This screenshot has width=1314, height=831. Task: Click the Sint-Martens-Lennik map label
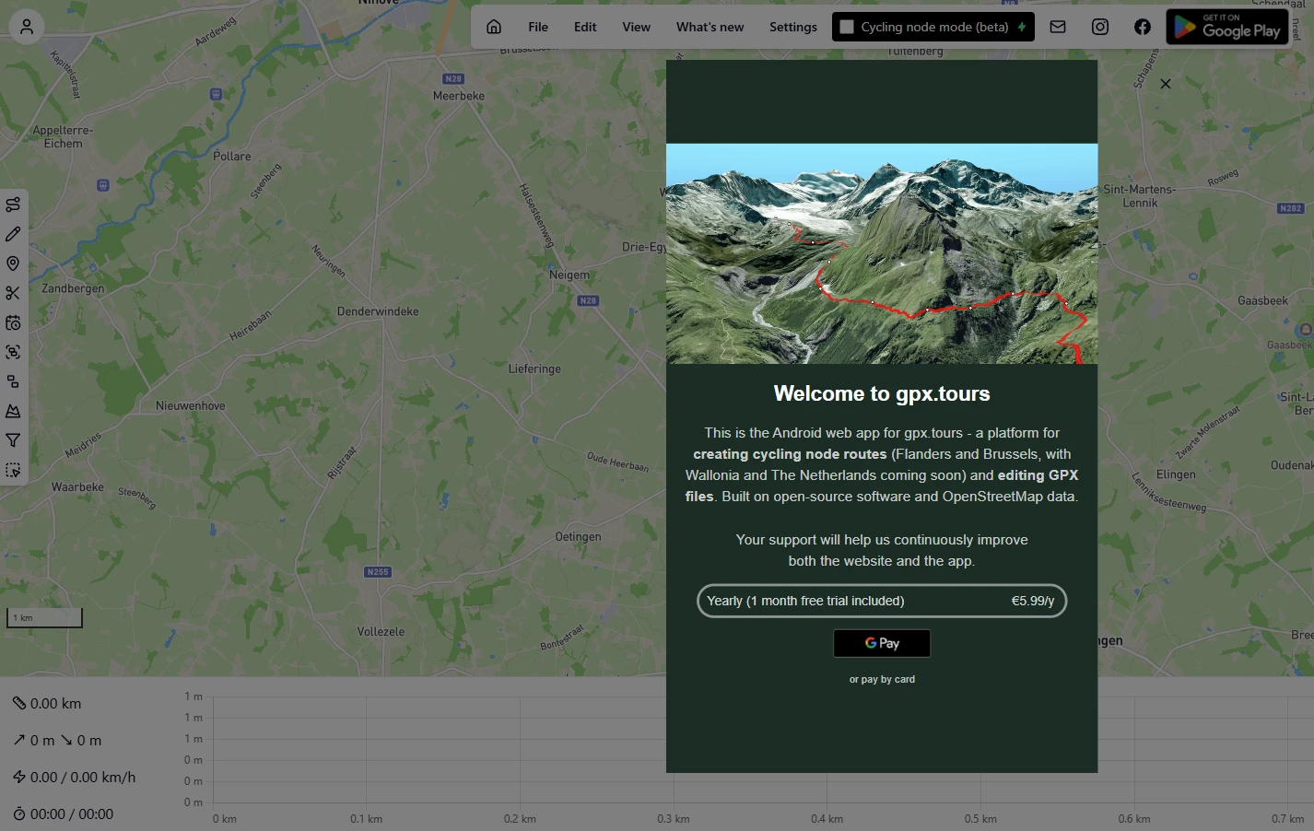1140,195
